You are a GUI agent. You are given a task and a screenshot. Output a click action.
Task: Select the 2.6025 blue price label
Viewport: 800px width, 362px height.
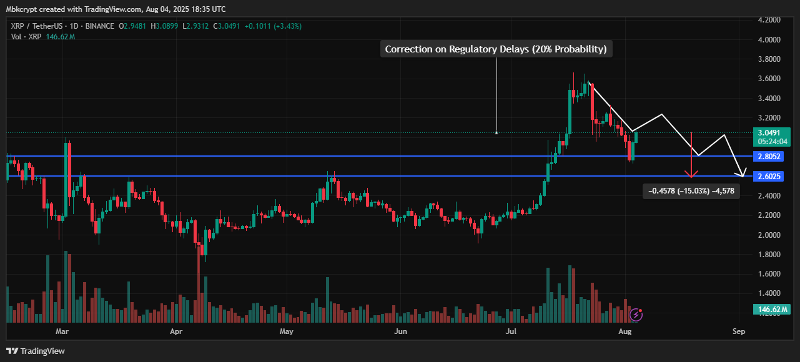pyautogui.click(x=769, y=177)
